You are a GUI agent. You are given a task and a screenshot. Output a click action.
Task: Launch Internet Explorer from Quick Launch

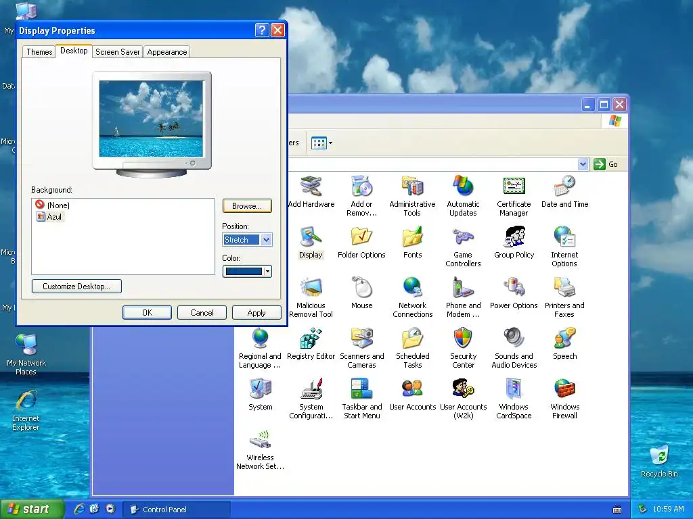(x=79, y=509)
